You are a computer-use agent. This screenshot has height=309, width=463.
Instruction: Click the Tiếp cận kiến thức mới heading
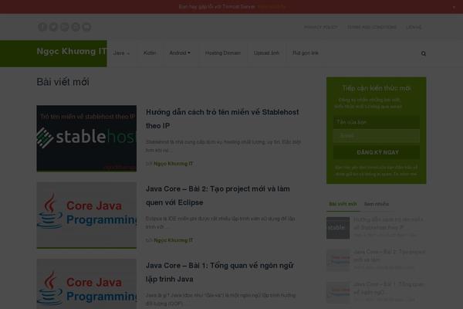click(377, 88)
